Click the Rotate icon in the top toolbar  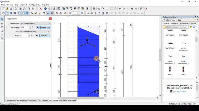128,9
